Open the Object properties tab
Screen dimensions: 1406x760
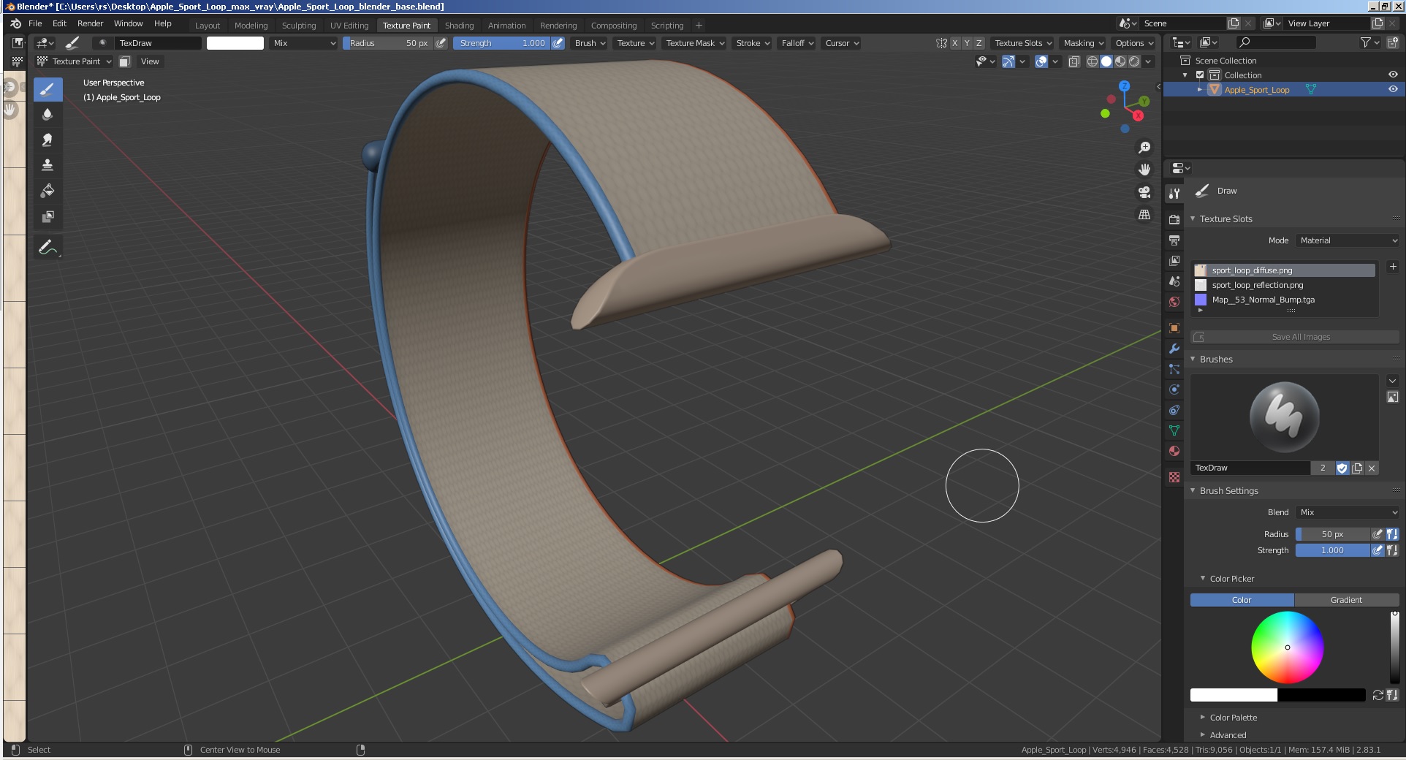(x=1174, y=328)
